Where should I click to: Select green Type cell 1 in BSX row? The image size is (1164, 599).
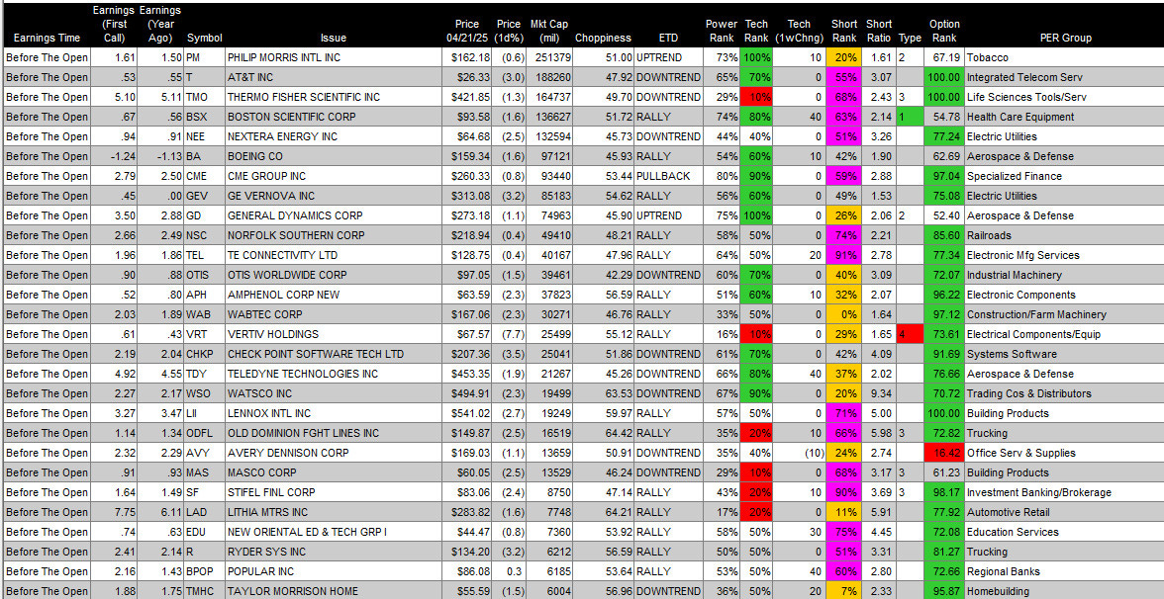click(910, 117)
